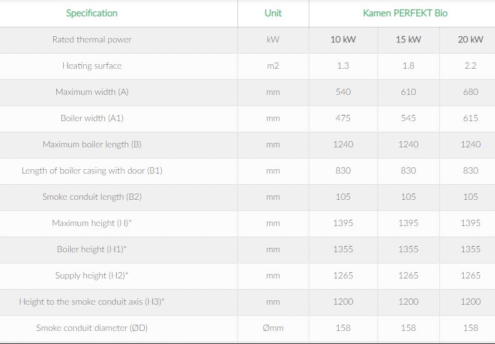This screenshot has width=495, height=344.
Task: Click the Heating surface row label
Action: [x=92, y=66]
